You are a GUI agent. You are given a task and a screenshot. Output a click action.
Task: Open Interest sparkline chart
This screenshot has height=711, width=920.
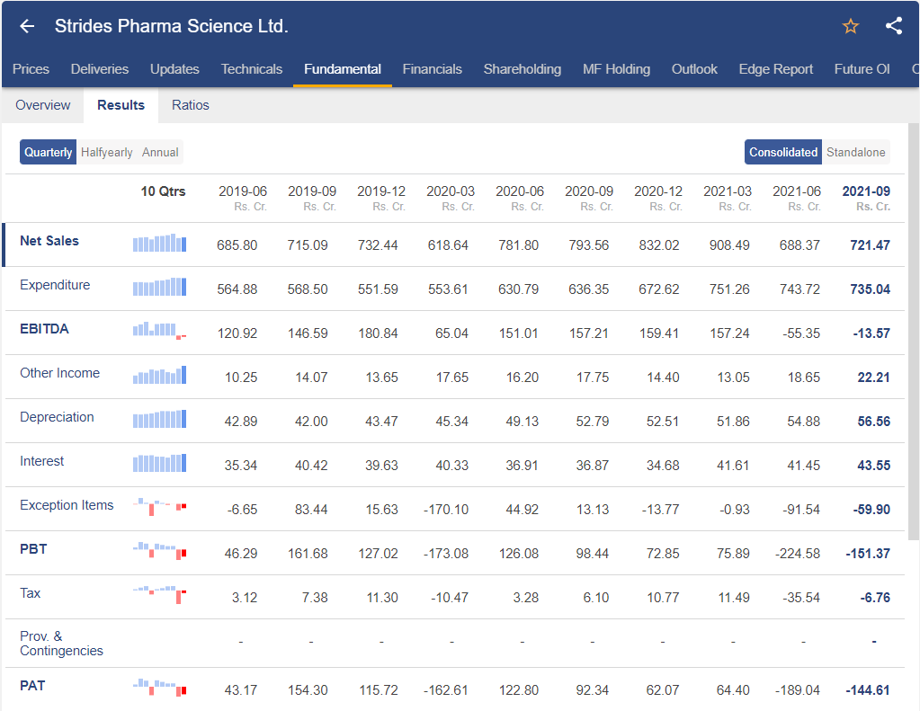[159, 463]
